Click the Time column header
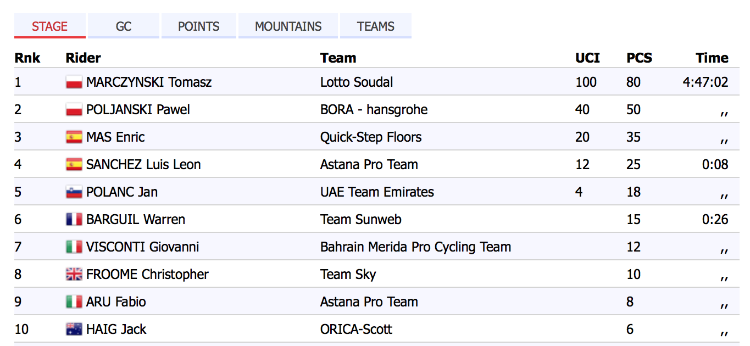Viewport: 750px width, 346px height. click(712, 58)
